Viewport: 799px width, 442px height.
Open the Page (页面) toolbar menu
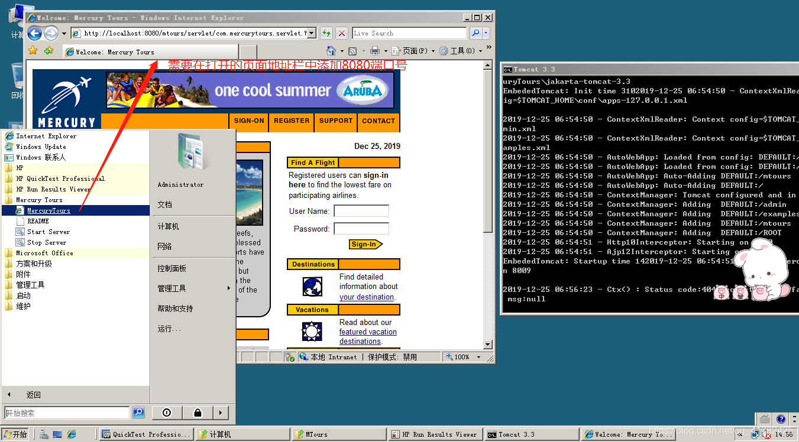pos(413,51)
